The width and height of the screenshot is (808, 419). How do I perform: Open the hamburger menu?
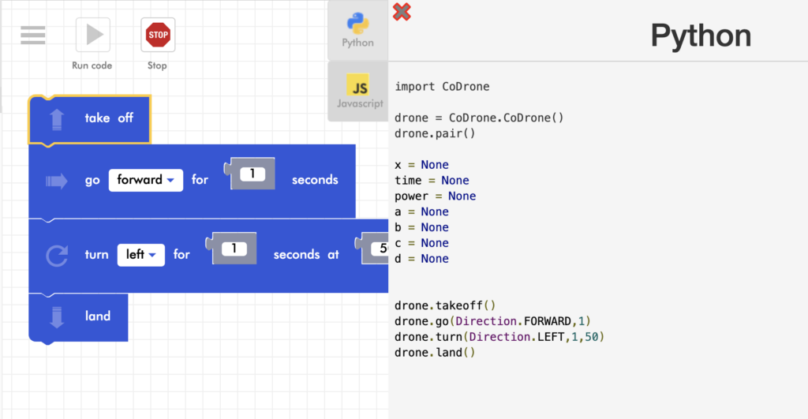click(32, 35)
